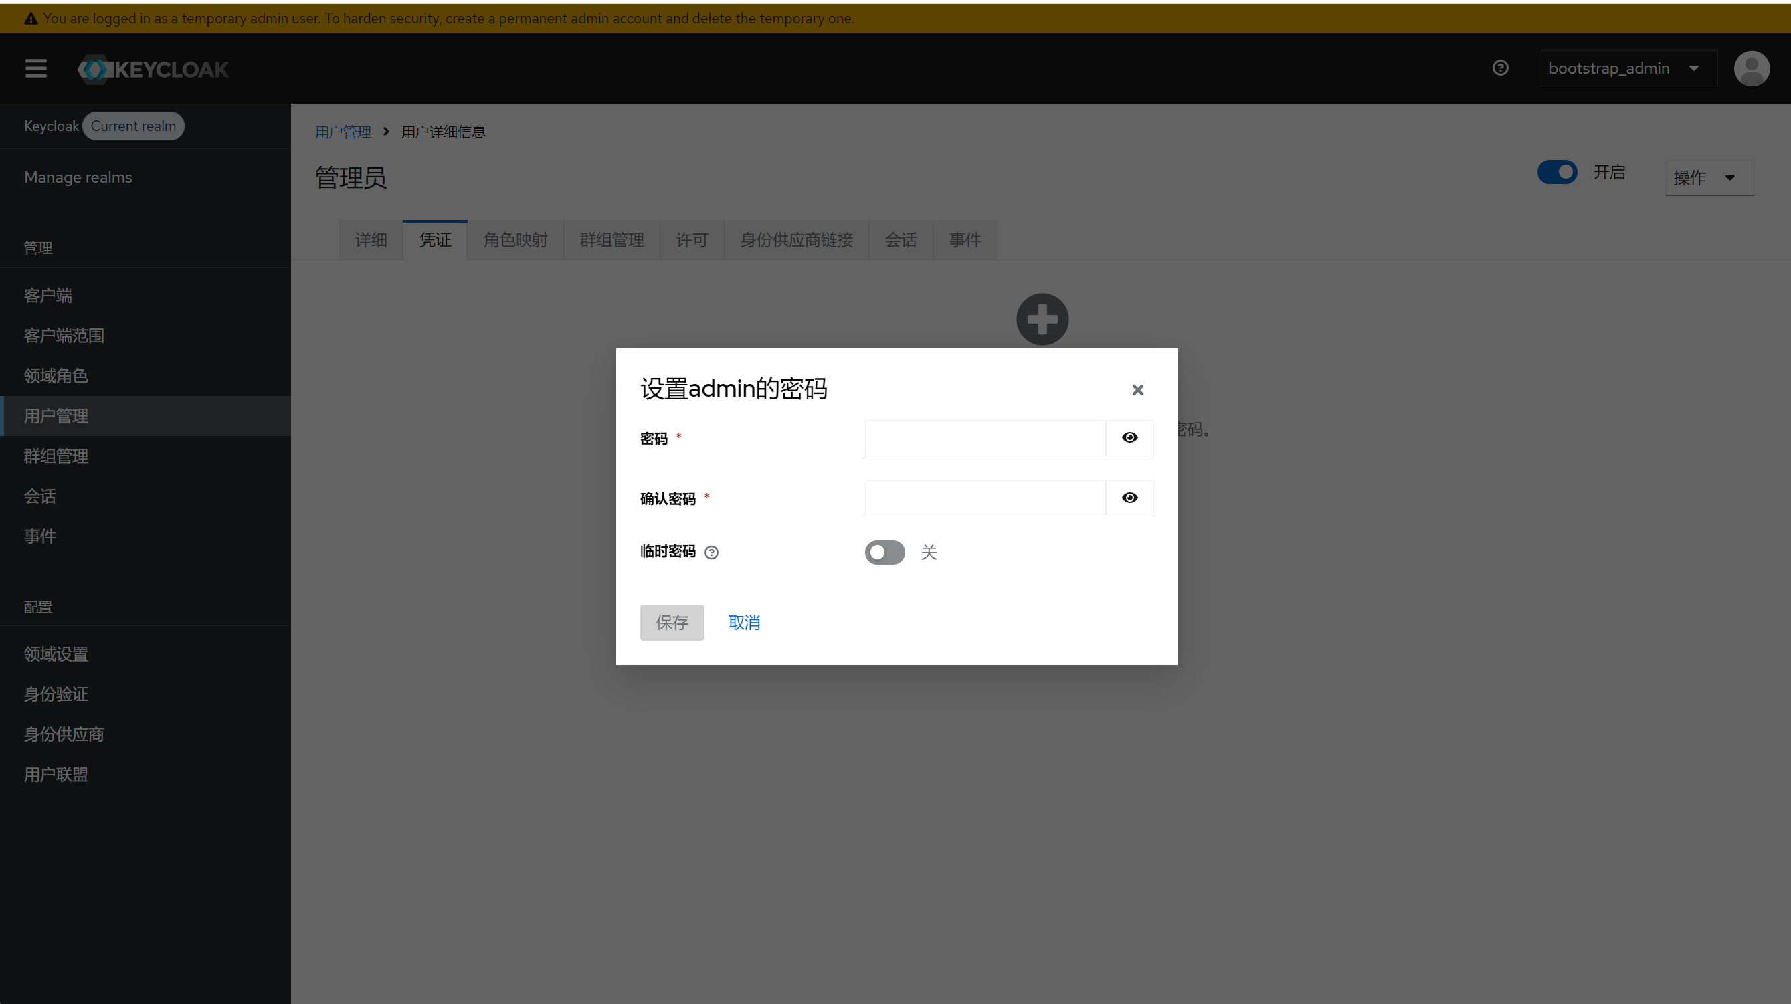Viewport: 1791px width, 1004px height.
Task: Click the temporary password help icon
Action: (711, 553)
